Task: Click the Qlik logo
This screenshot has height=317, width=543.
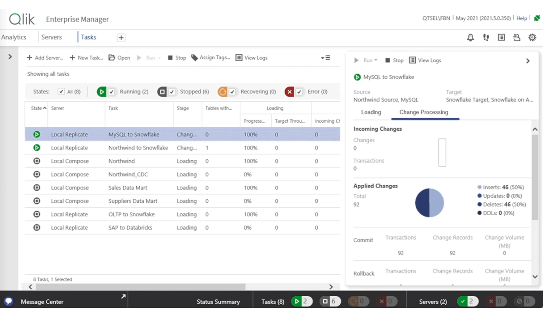Action: click(22, 19)
